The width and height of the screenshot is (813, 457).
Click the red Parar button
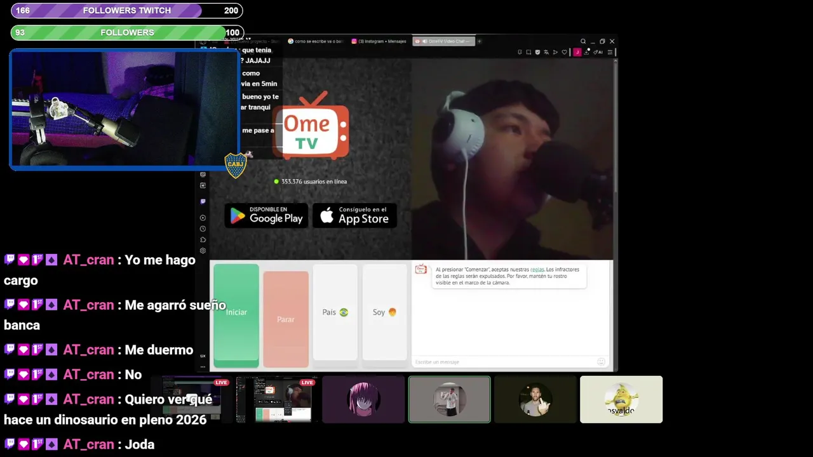tap(286, 319)
